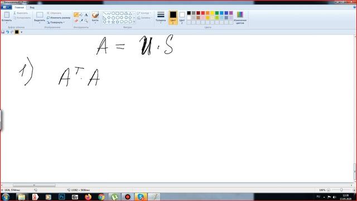
Task: Switch to the Home (Главная) tab
Action: point(20,7)
